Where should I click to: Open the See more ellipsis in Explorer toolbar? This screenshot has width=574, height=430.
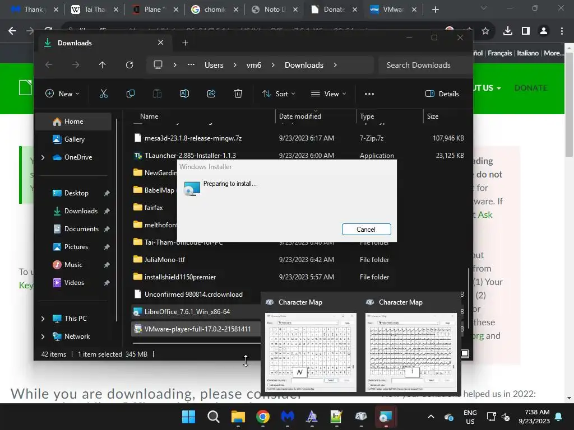coord(369,94)
